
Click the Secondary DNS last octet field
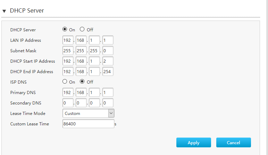pos(108,103)
